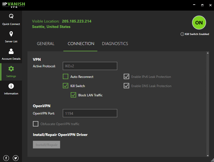Screen dimensions: 214x162
Task: Go to Account Details in sidebar
Action: pos(11,54)
